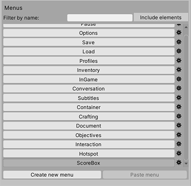Select the Profiles menu entry
Viewport: 191px width, 186px height.
89,61
